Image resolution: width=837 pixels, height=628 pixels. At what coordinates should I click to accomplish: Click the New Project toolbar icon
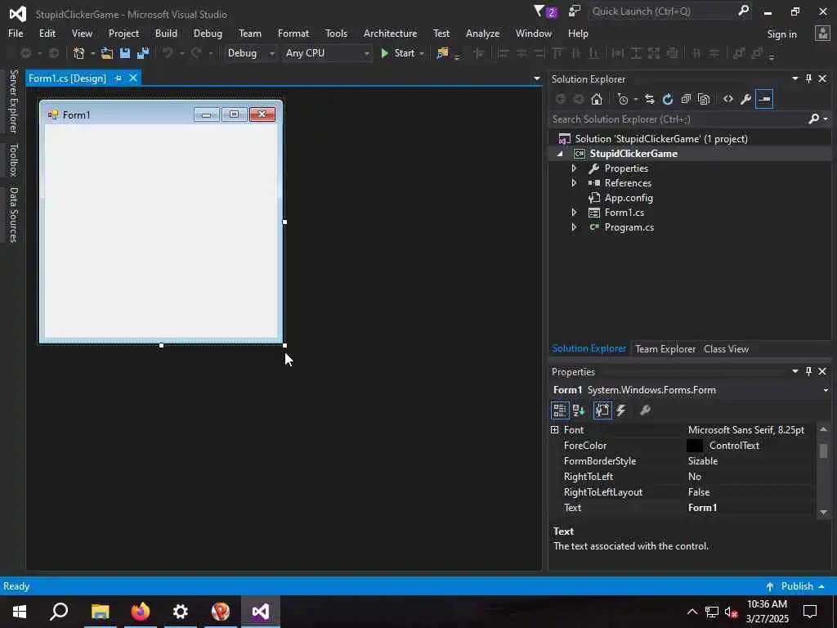coord(79,53)
